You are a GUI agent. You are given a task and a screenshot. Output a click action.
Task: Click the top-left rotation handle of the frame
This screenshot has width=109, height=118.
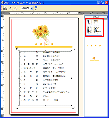[17, 49]
